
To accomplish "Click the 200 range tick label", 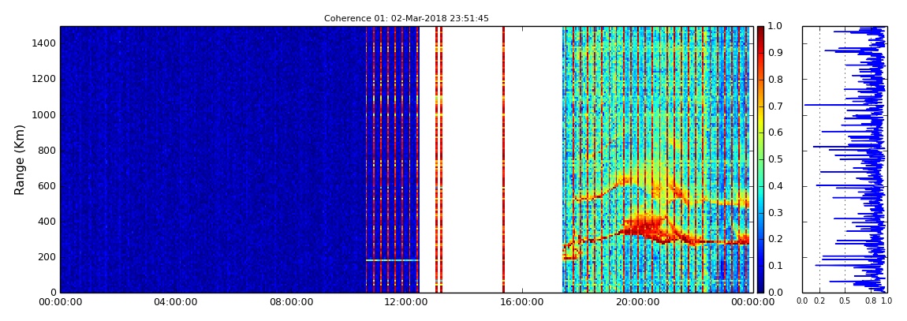I will [x=47, y=257].
